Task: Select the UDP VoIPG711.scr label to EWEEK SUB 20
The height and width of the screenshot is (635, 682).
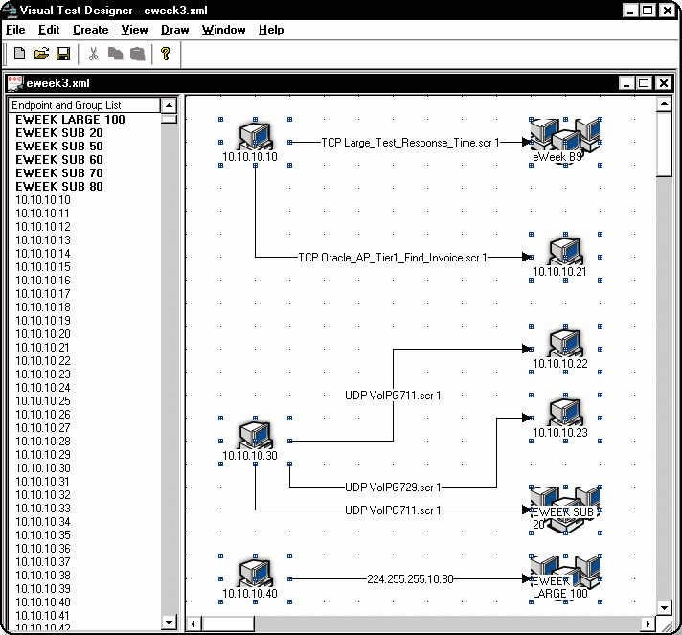Action: (393, 510)
